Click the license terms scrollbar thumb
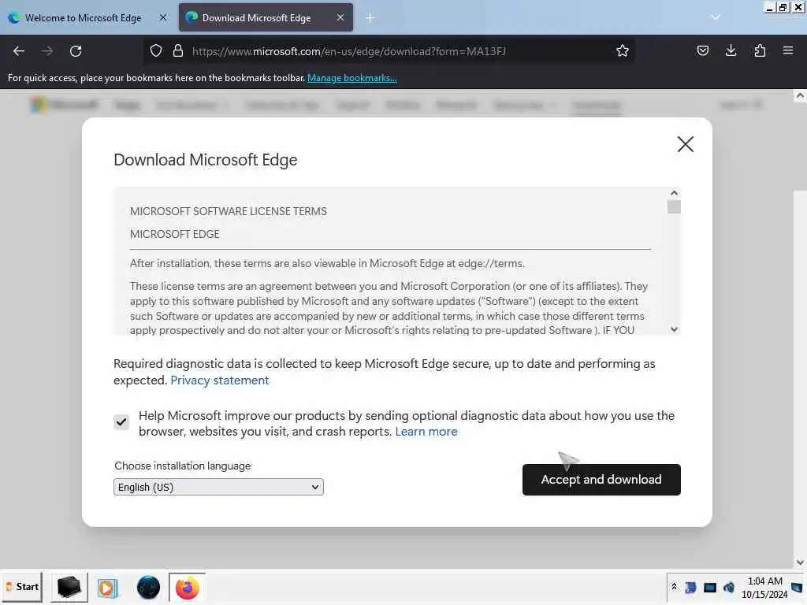 [x=674, y=207]
